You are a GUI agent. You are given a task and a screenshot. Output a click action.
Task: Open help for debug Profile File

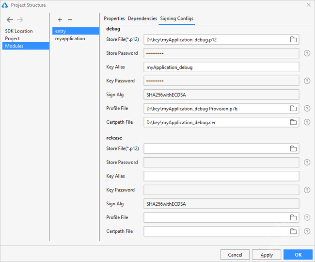click(307, 108)
